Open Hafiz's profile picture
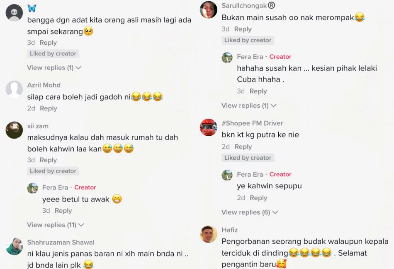 tap(209, 234)
